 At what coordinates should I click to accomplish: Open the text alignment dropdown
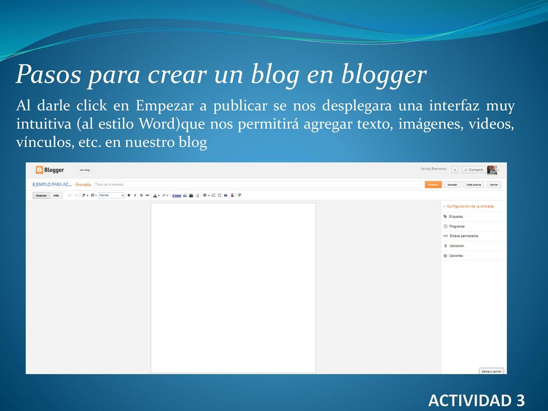(206, 195)
